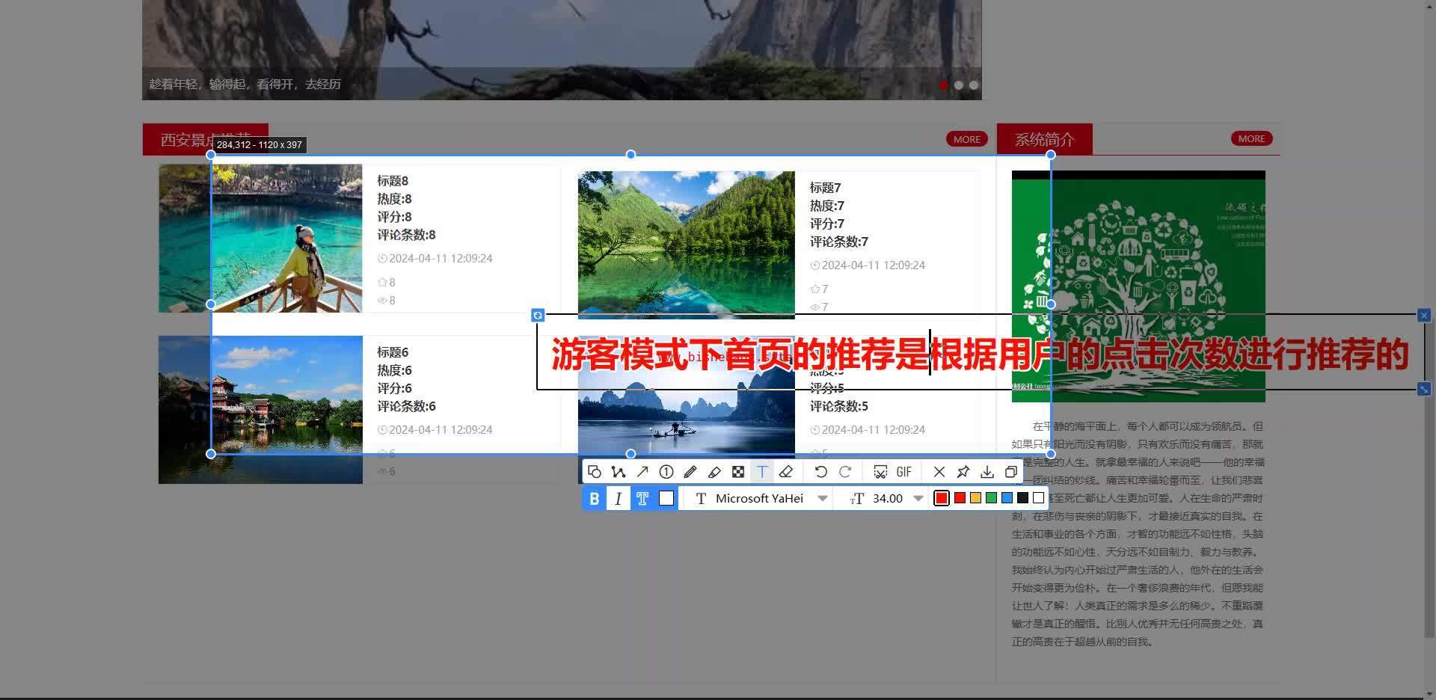Toggle italic text formatting

click(619, 499)
